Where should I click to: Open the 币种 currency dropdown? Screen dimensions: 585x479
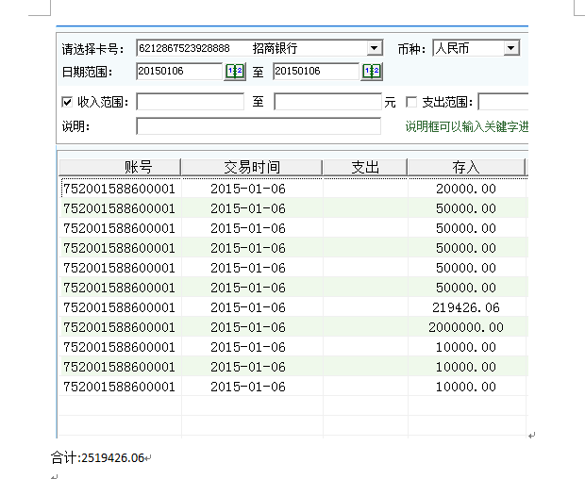(x=510, y=48)
